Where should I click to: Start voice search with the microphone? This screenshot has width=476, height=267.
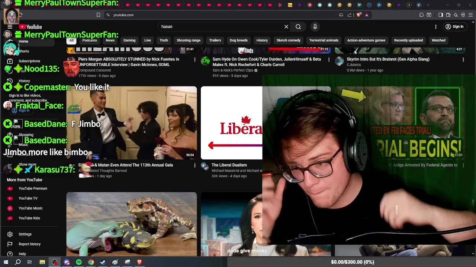click(315, 27)
